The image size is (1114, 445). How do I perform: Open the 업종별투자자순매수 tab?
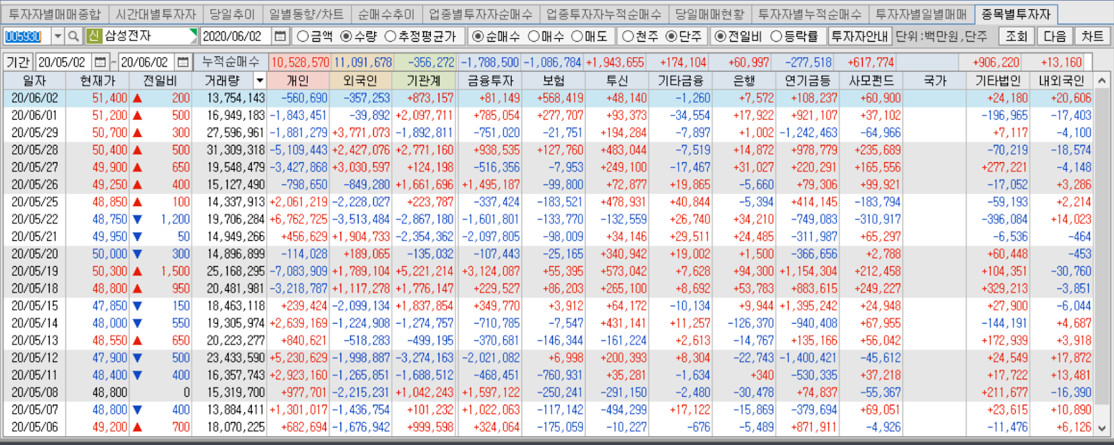pos(480,14)
